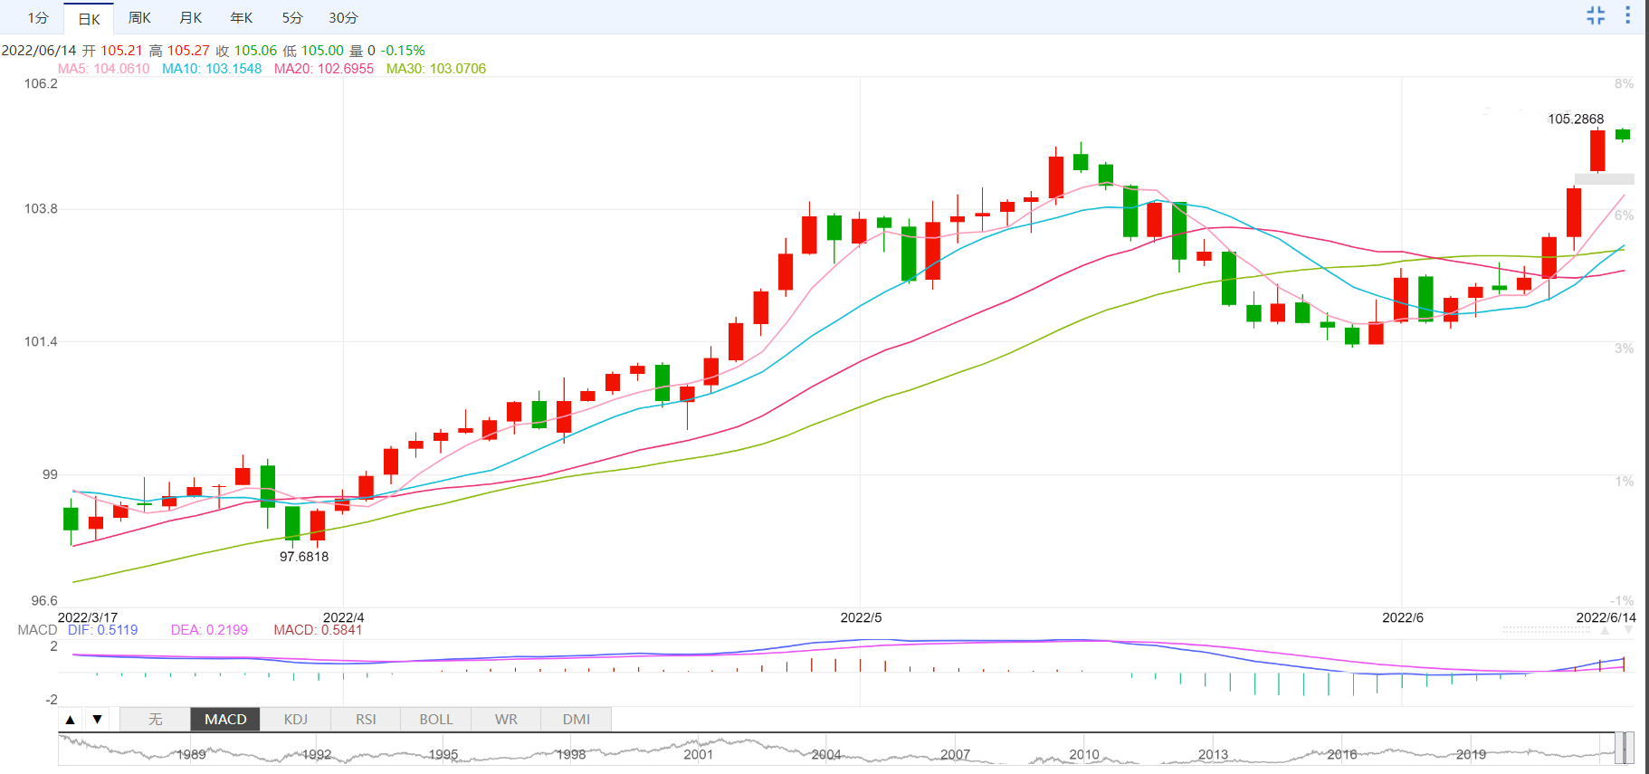Image resolution: width=1649 pixels, height=774 pixels.
Task: Click the MA10: 103.1548 legend label
Action: (212, 69)
